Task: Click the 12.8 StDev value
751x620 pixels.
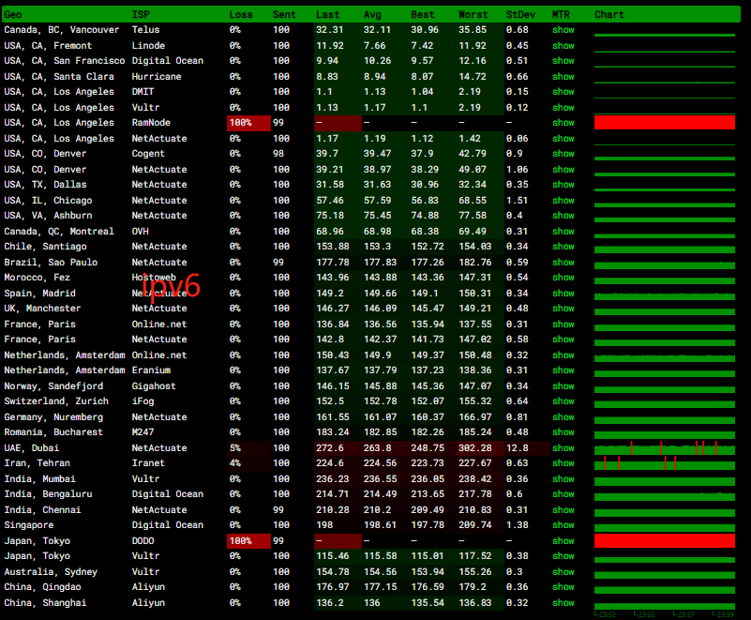Action: pos(518,448)
